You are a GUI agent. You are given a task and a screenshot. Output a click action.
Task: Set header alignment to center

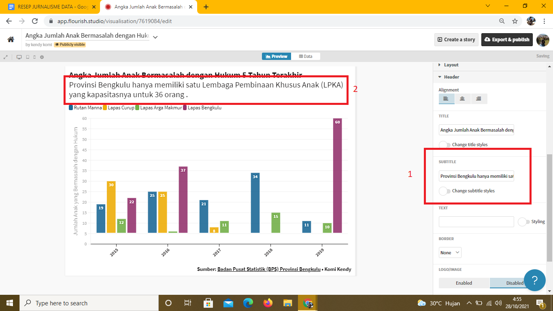tap(462, 99)
